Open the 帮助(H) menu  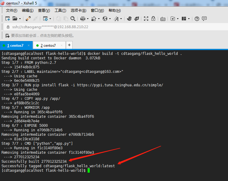pos(115,10)
